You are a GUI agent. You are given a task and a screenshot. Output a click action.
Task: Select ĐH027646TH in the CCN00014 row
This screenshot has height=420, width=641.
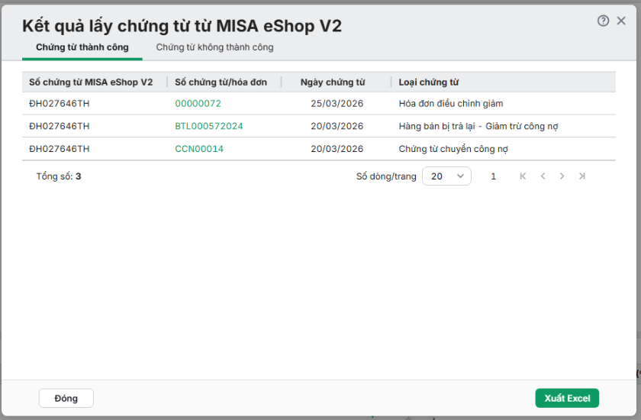60,149
